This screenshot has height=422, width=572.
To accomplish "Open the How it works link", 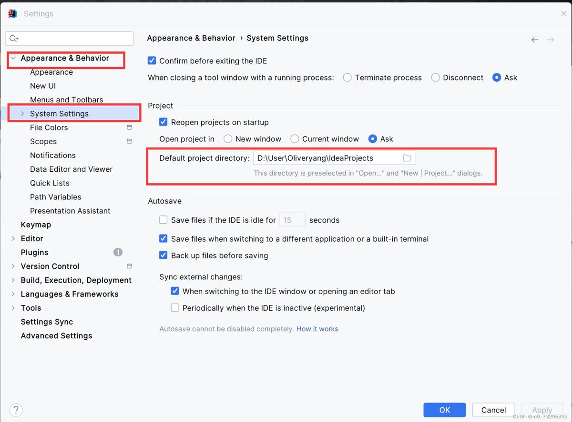I will [x=317, y=329].
